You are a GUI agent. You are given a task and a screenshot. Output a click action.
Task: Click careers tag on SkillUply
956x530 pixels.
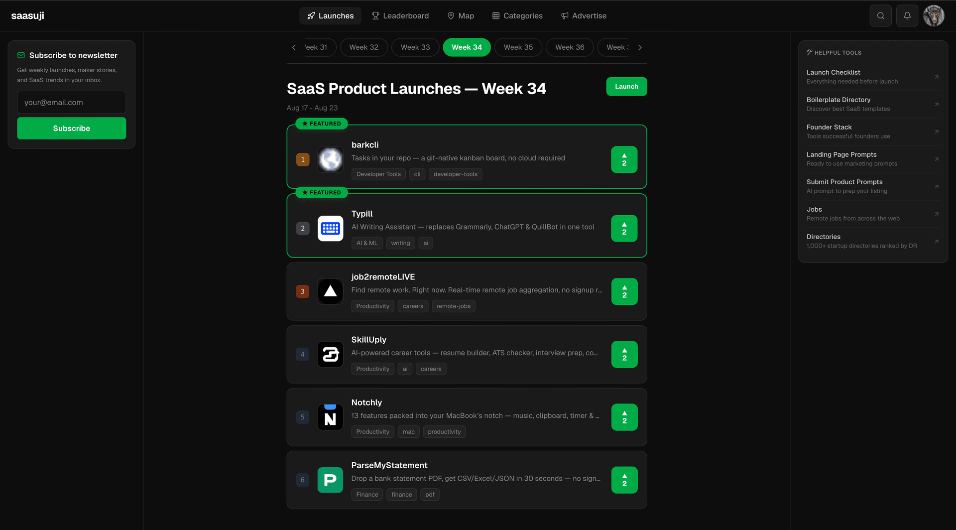click(x=431, y=369)
